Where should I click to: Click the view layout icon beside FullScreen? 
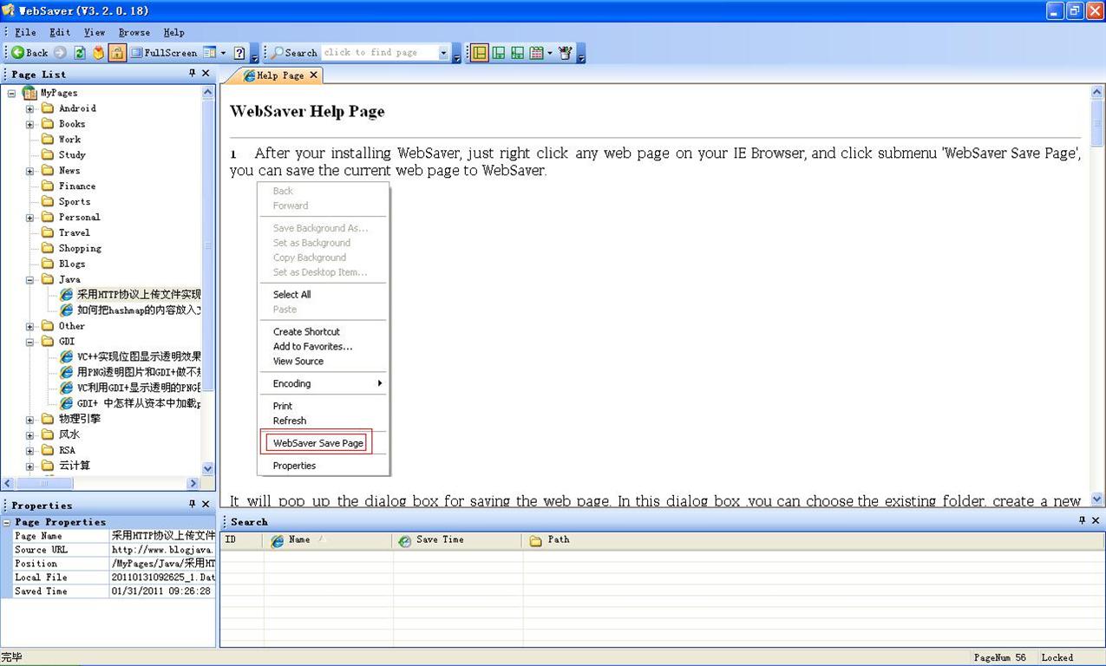pos(209,53)
